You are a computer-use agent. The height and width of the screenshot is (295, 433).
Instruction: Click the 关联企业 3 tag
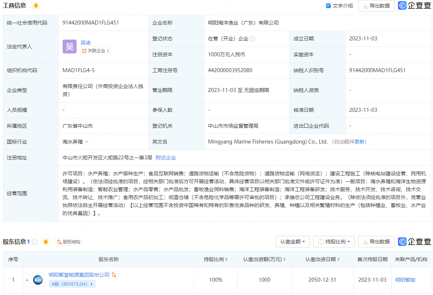96,51
